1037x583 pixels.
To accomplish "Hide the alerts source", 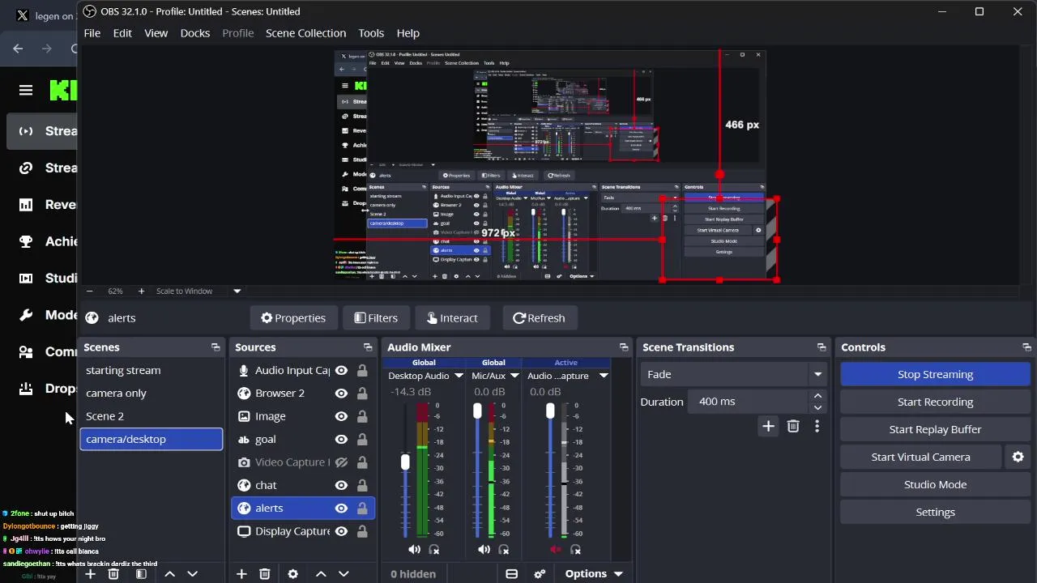I will tap(341, 509).
